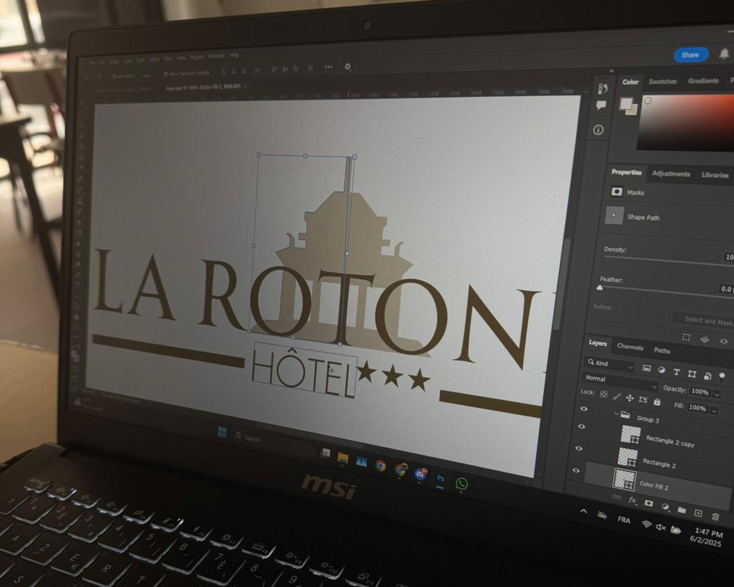The height and width of the screenshot is (587, 734).
Task: Toggle the layer filtering on/off switch
Action: pos(722,377)
